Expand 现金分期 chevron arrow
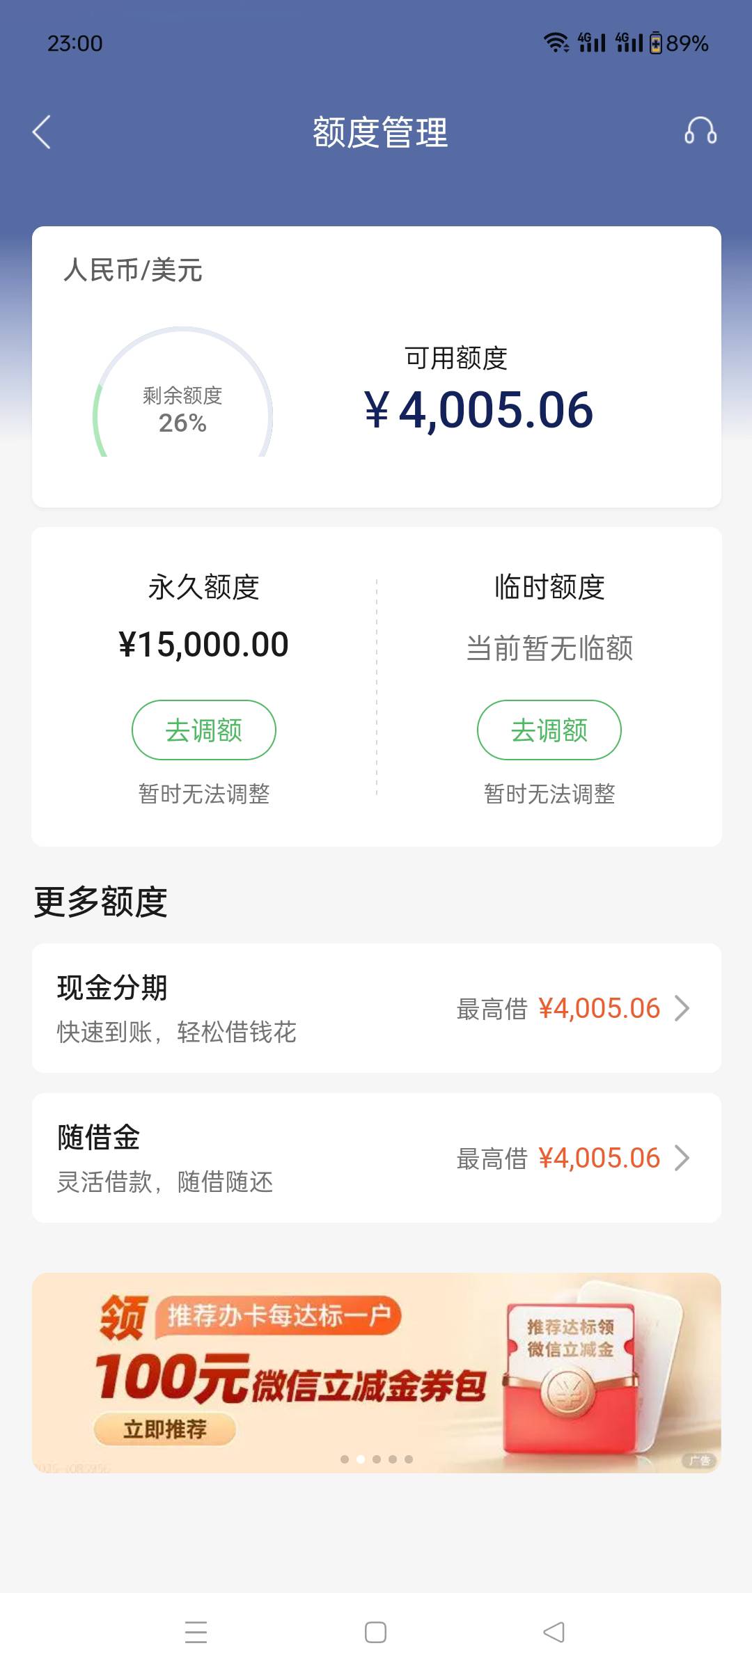 [682, 1008]
